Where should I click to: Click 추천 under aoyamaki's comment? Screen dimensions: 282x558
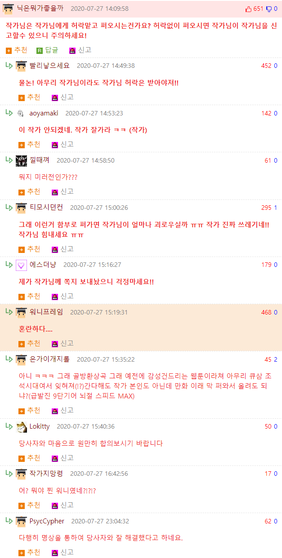pyautogui.click(x=29, y=145)
